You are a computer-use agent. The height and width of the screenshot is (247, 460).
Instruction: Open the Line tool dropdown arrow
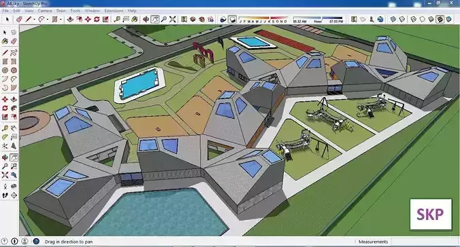coord(34,20)
